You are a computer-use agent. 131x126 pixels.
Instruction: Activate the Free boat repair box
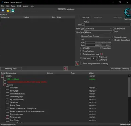click(7, 114)
